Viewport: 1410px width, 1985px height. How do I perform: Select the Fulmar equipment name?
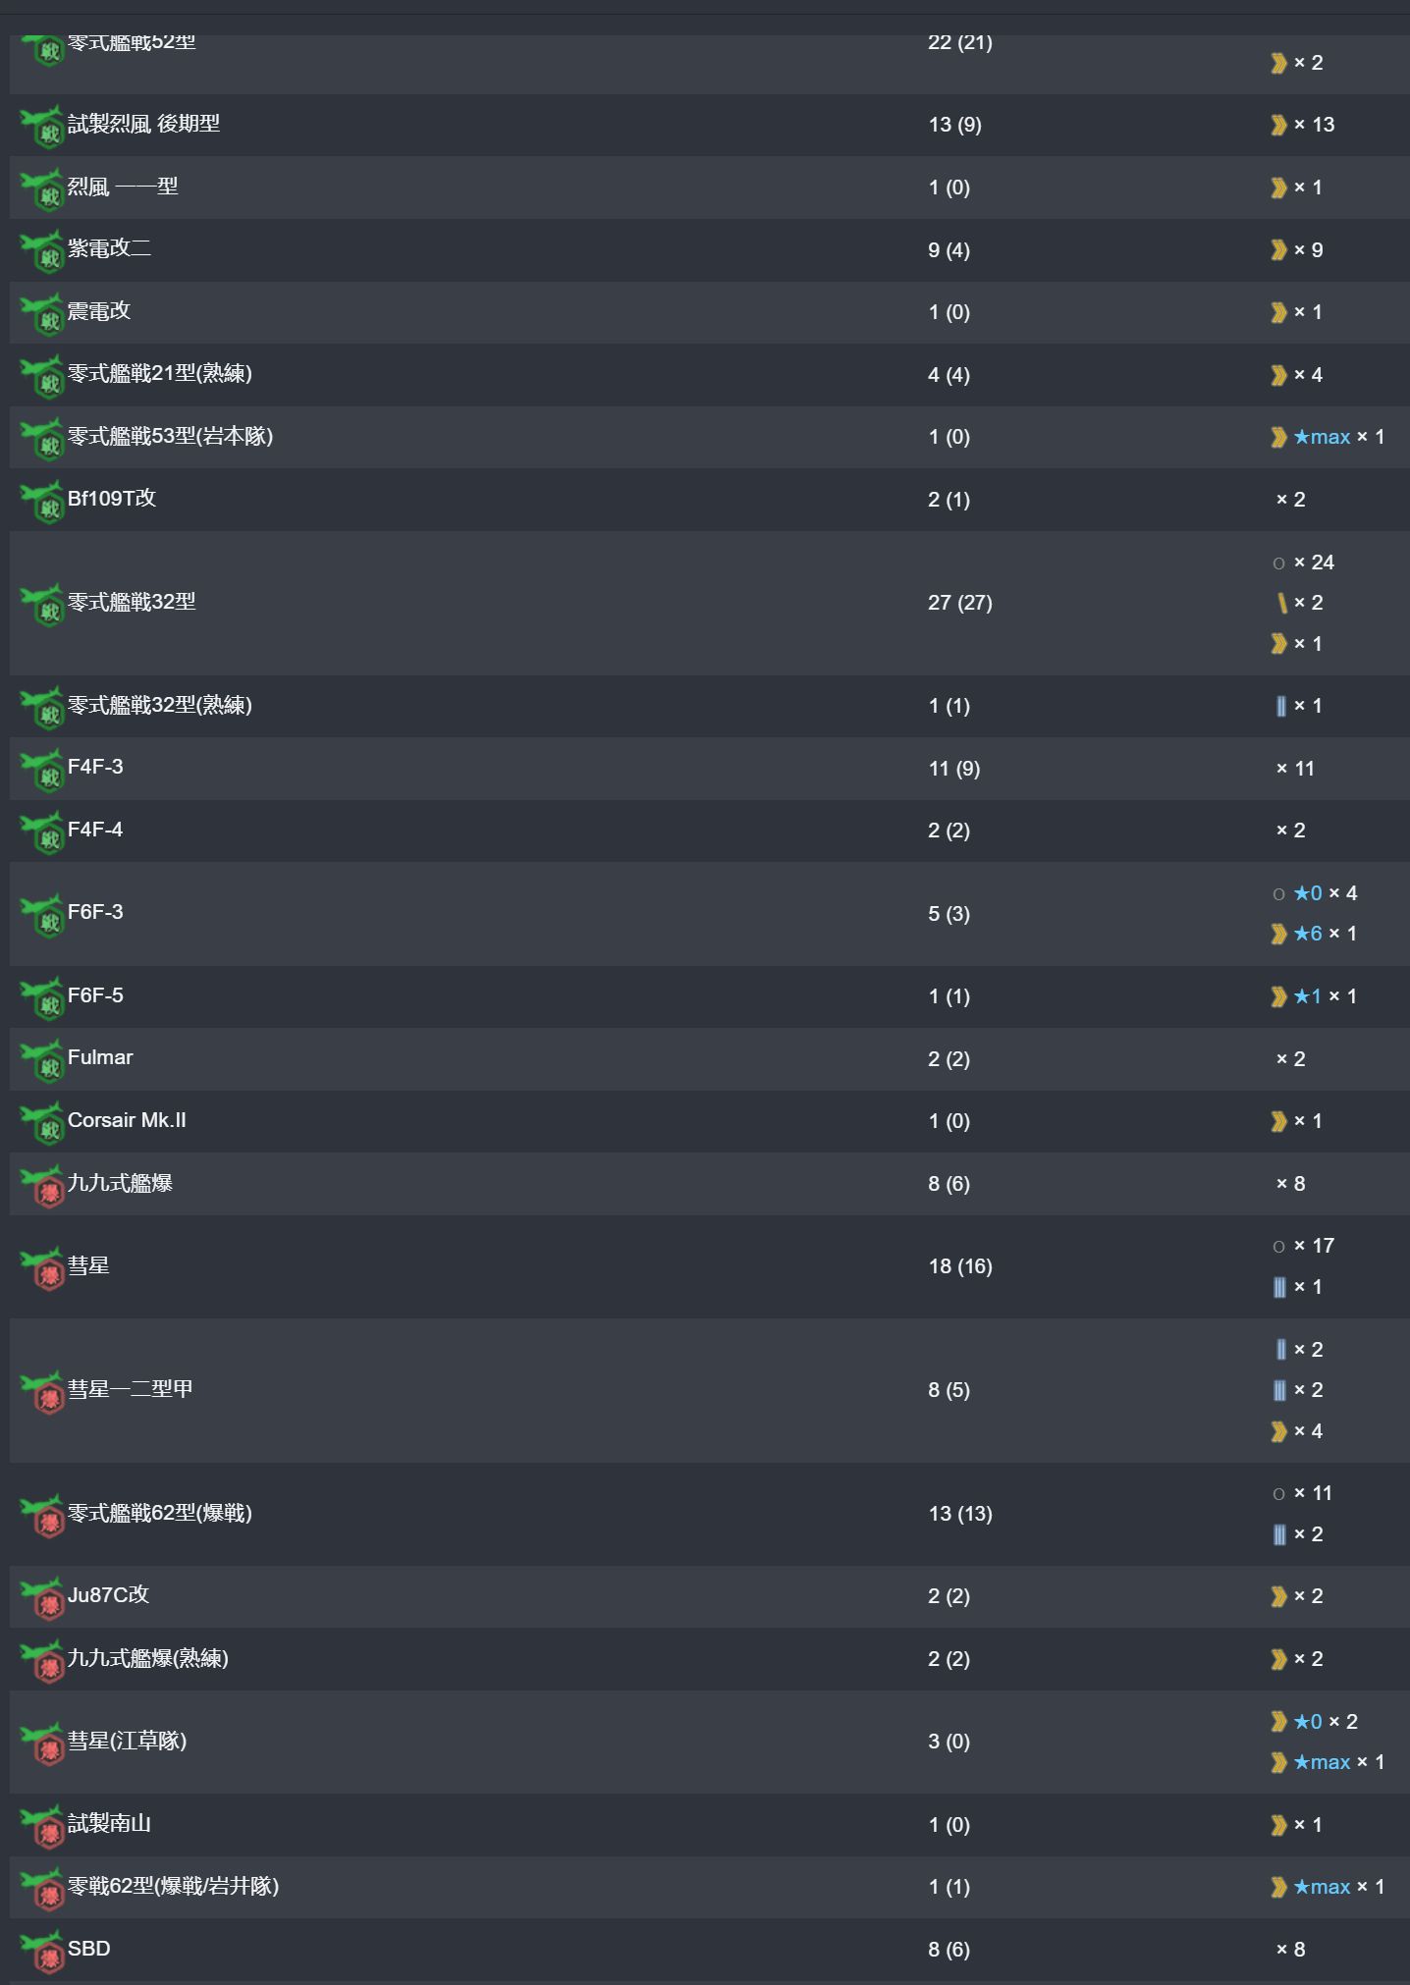coord(100,1057)
